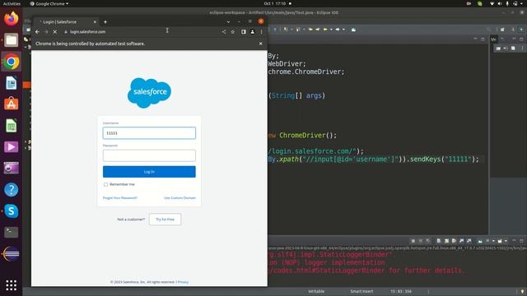Image resolution: width=527 pixels, height=296 pixels.
Task: Open Google Chrome app menu in top bar
Action: click(49, 3)
